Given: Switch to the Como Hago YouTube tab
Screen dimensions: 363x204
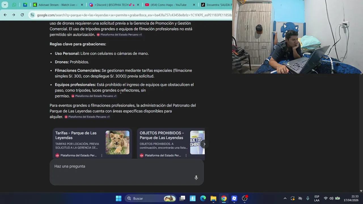Looking at the screenshot, I should pyautogui.click(x=170, y=5).
